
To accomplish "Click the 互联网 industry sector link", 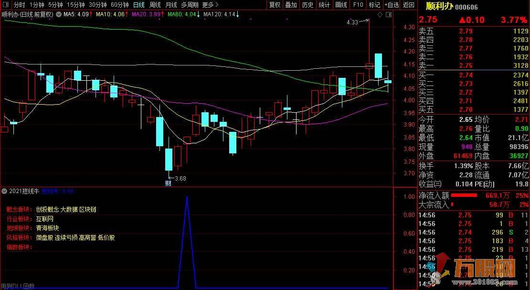I will [44, 219].
